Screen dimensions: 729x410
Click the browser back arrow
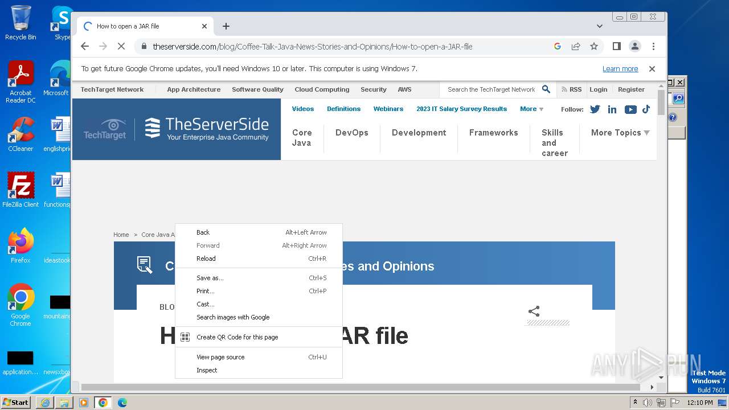pyautogui.click(x=85, y=47)
